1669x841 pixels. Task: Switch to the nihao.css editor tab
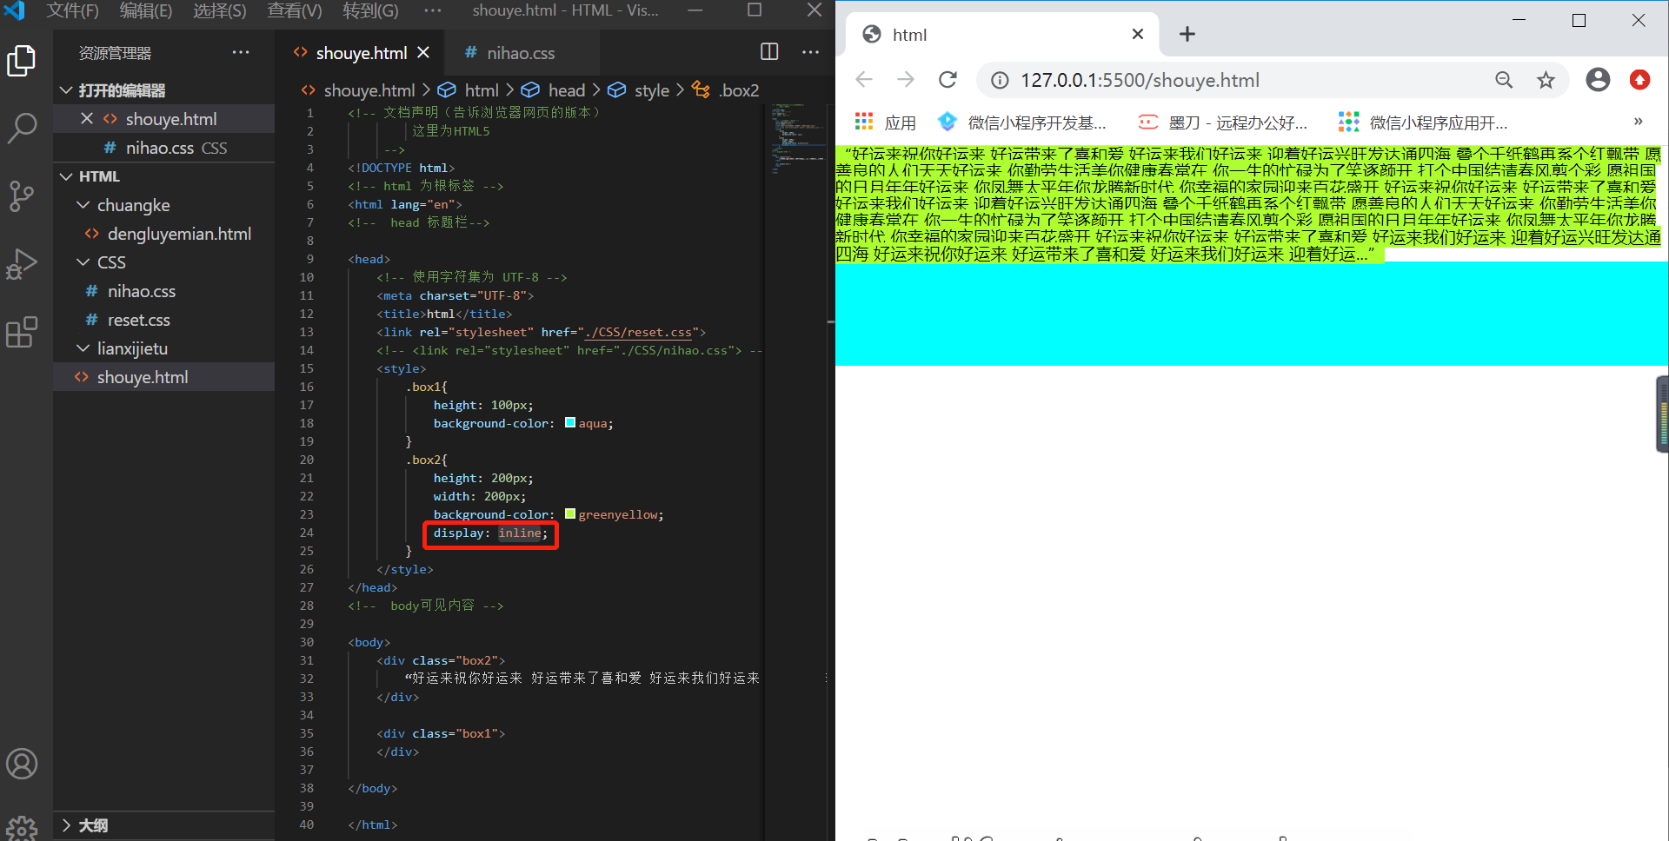point(521,53)
